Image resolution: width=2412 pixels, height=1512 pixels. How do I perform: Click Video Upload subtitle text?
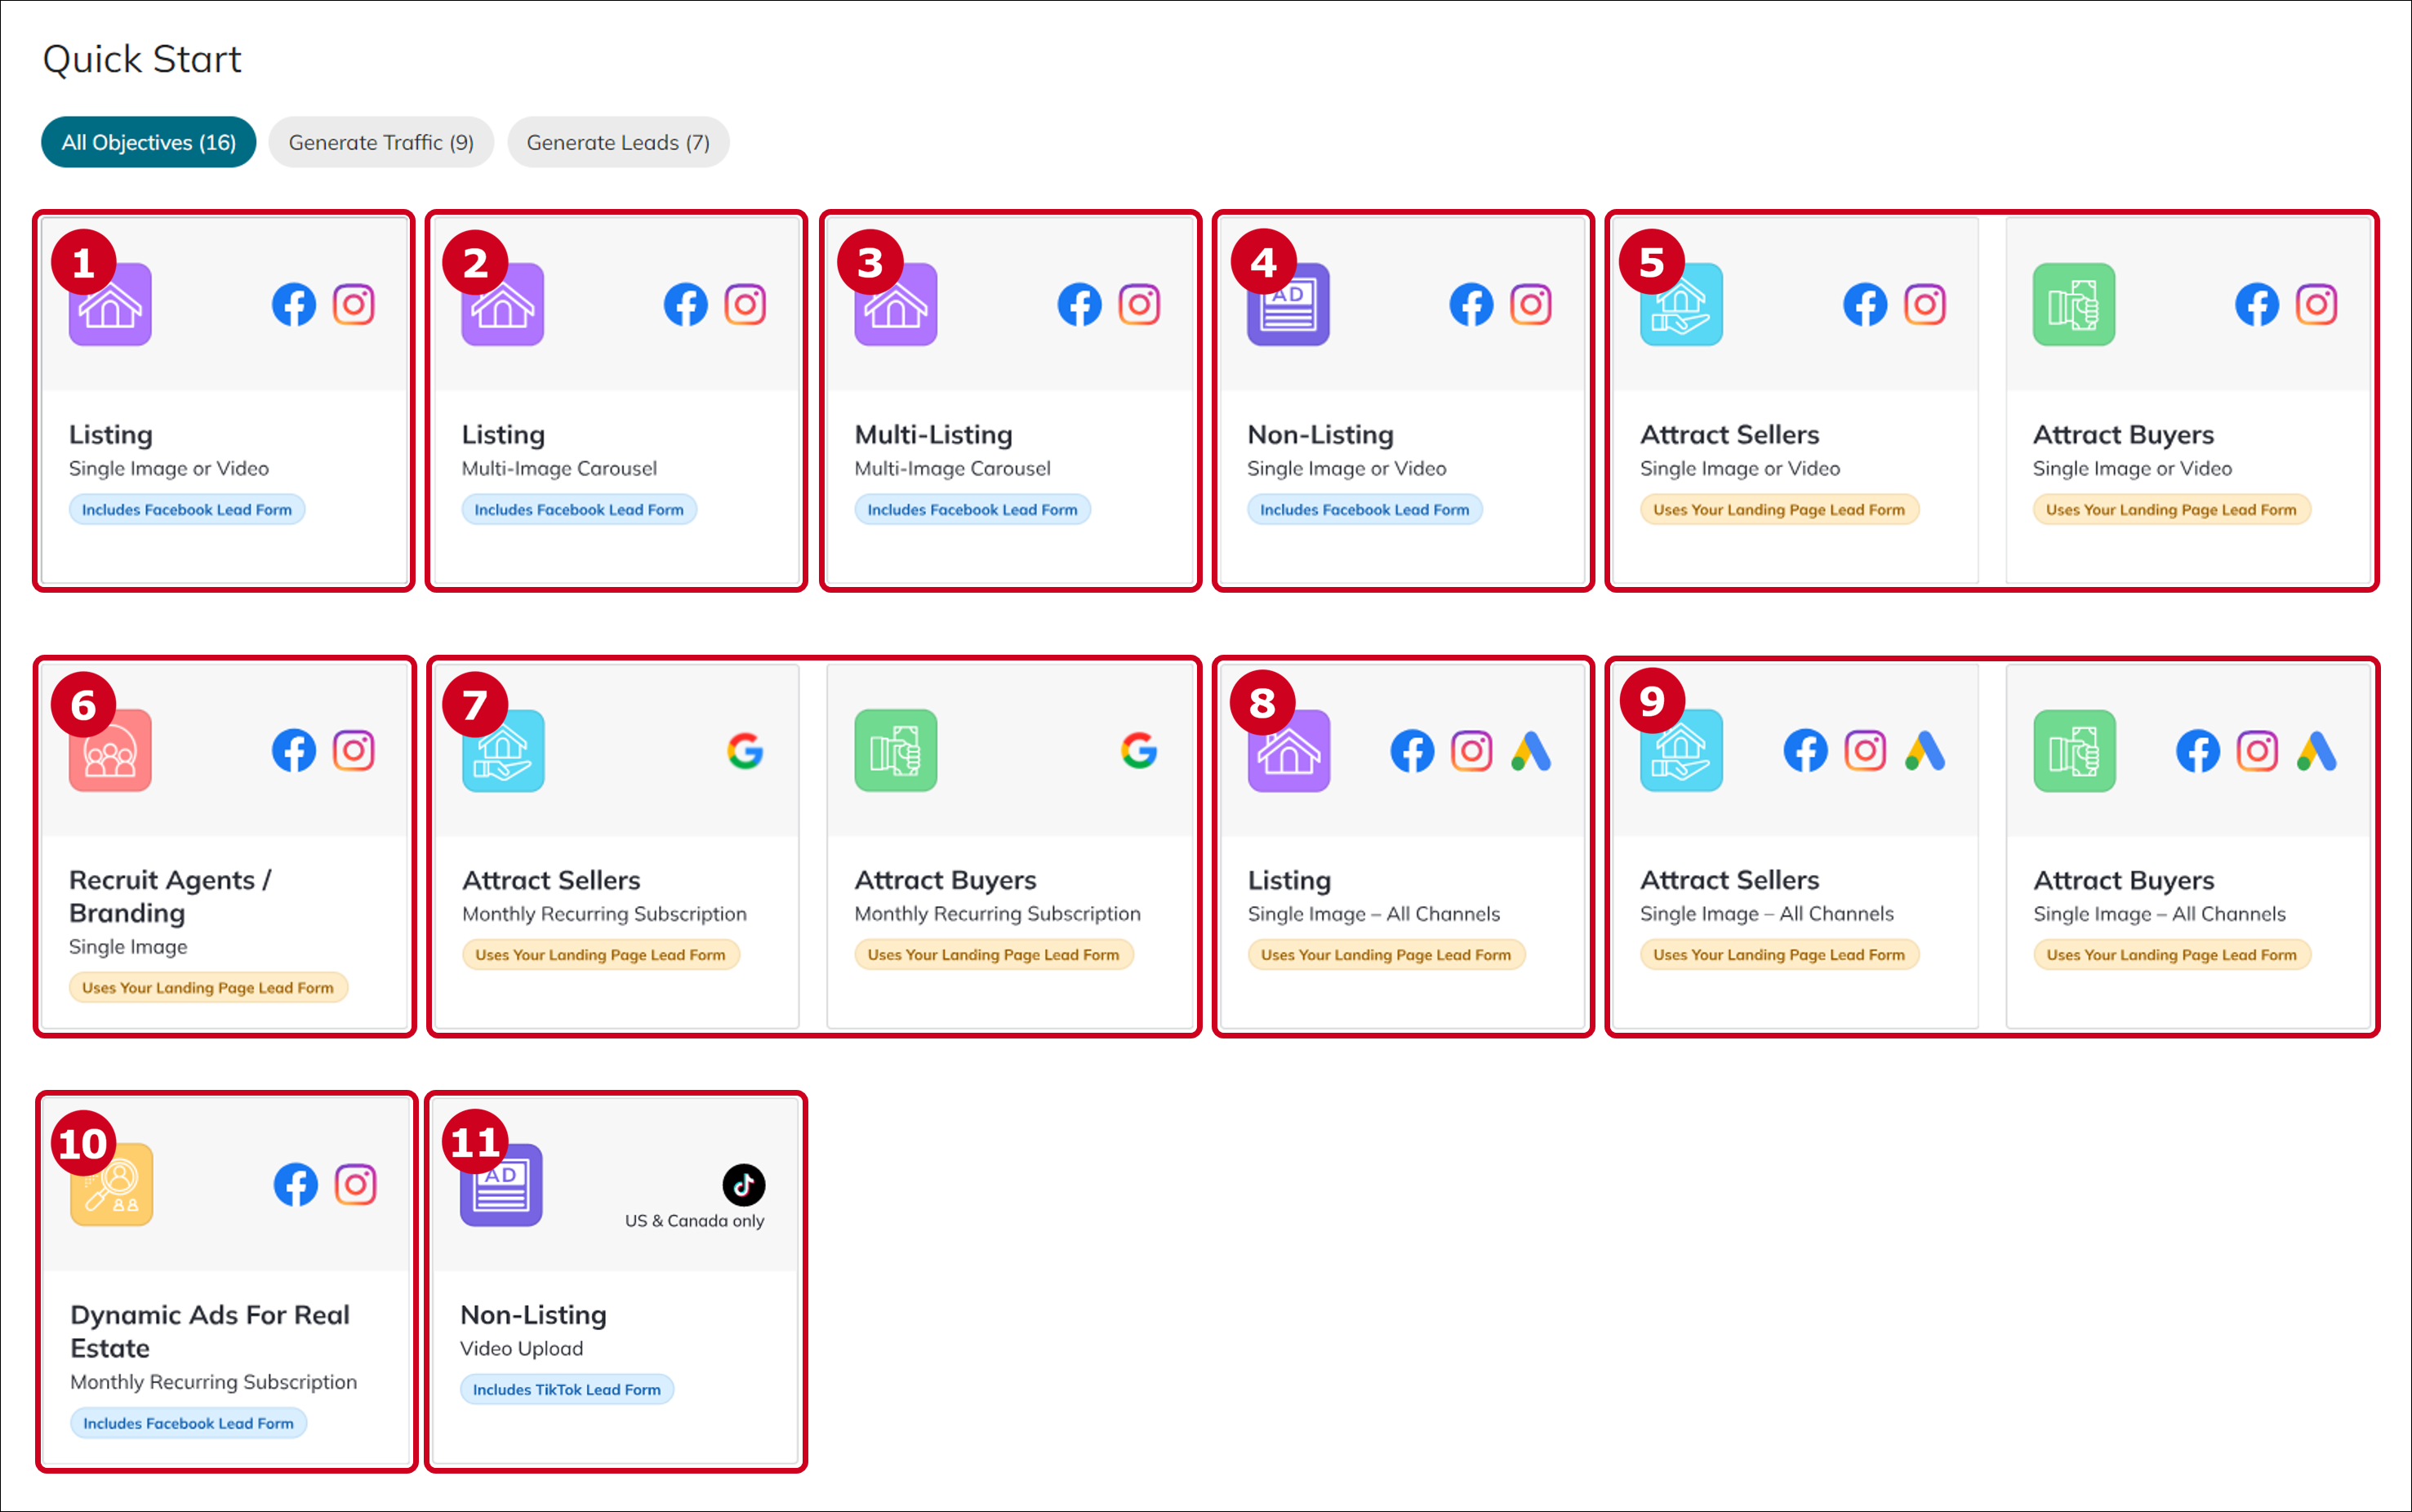[x=521, y=1348]
